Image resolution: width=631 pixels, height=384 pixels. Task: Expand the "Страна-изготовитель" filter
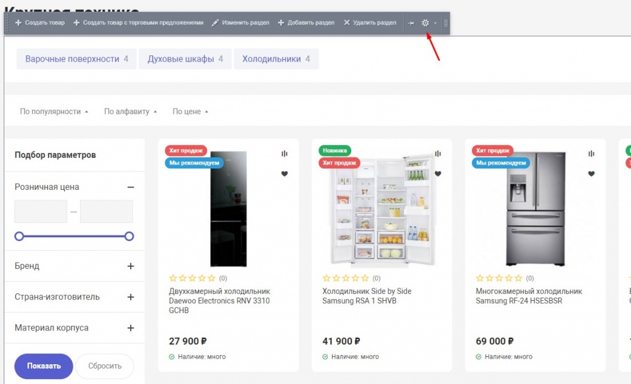pos(131,297)
